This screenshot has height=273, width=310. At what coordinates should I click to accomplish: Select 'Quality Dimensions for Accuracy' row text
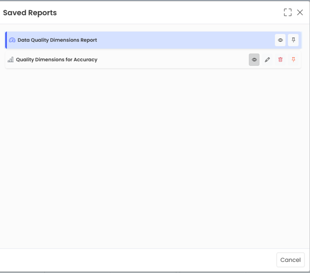(57, 60)
